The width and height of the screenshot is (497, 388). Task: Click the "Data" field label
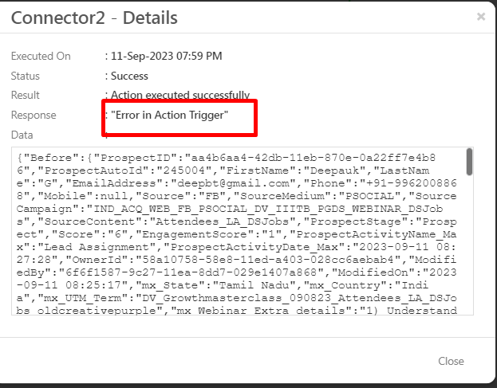[x=22, y=135]
